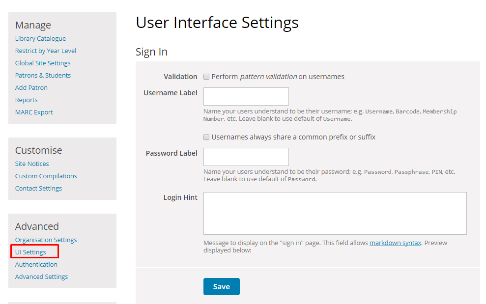Open Advanced Settings
The width and height of the screenshot is (486, 304).
point(41,276)
